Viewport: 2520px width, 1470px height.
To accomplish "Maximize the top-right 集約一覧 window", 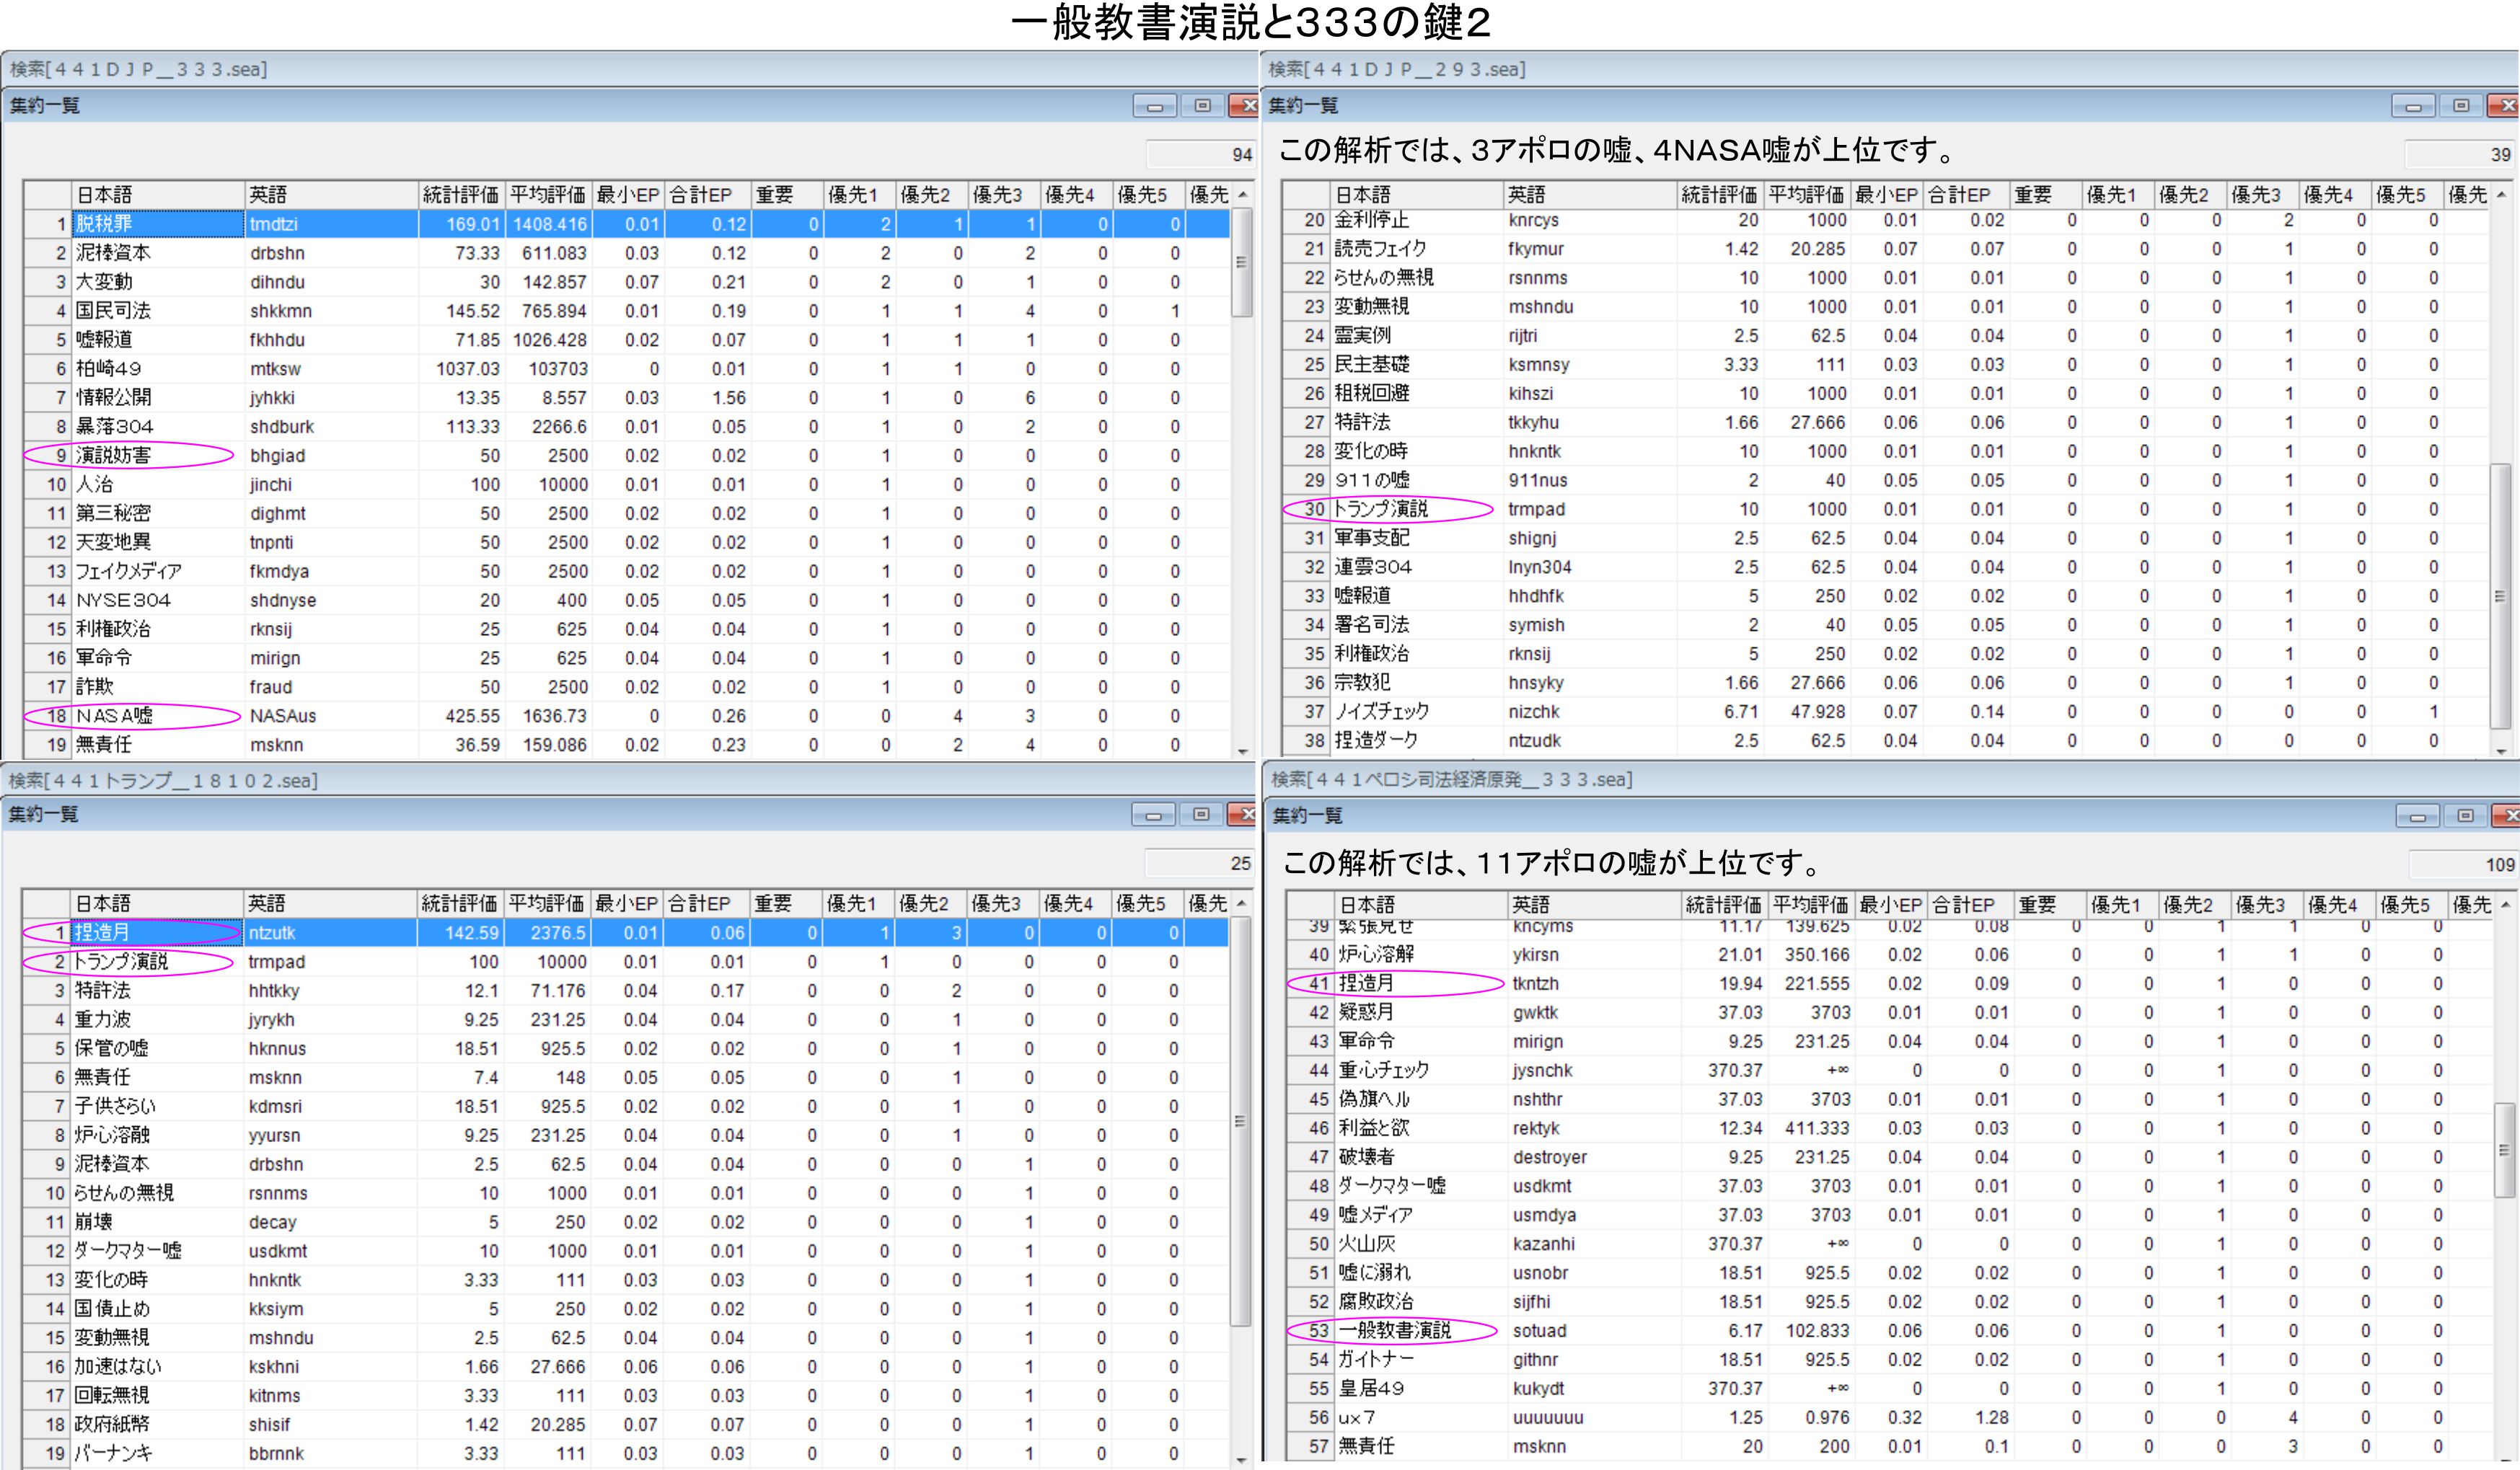I will pos(2461,106).
